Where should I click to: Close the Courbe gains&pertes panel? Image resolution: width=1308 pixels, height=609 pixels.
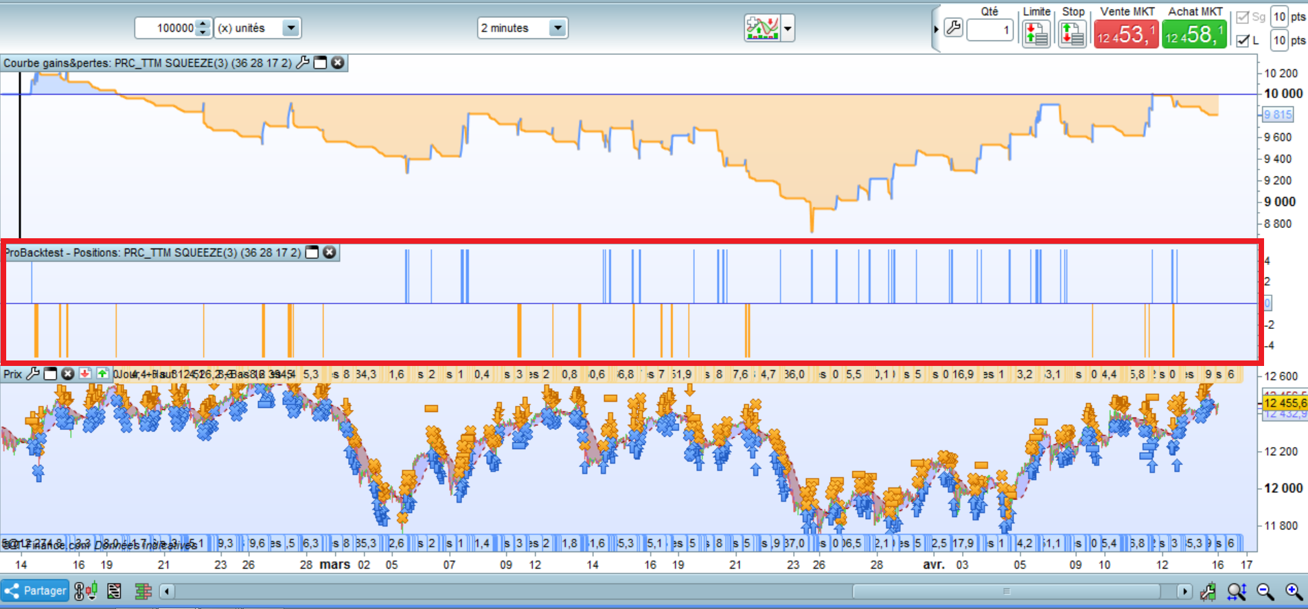click(x=338, y=62)
